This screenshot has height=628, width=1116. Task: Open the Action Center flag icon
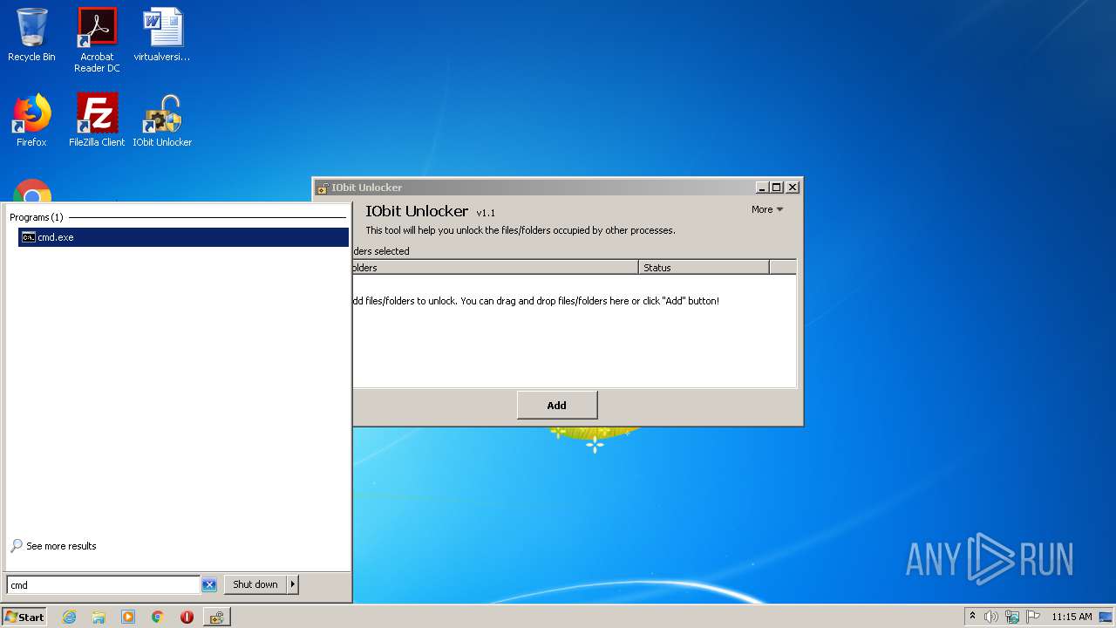click(1033, 617)
